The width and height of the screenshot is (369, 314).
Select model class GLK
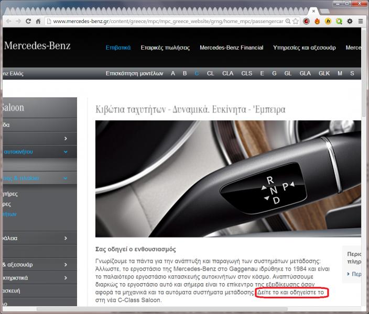coord(324,73)
